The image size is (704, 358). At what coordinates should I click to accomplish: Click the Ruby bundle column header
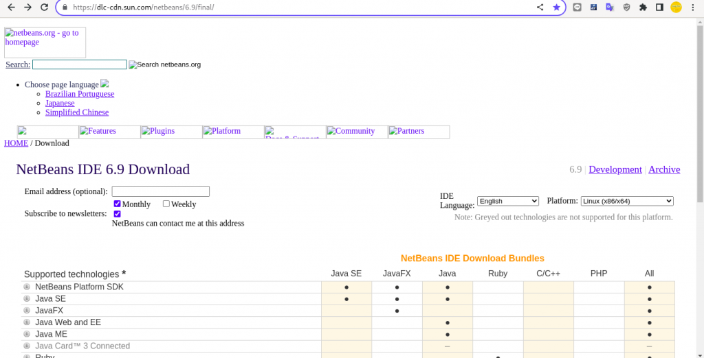tap(498, 274)
